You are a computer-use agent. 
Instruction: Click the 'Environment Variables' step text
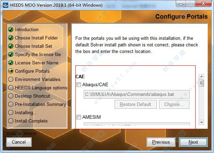tap(38, 79)
